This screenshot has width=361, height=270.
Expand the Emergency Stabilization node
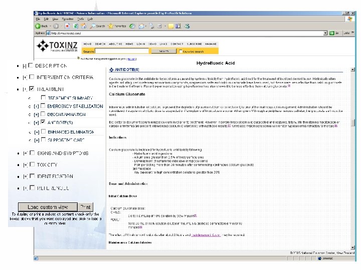(x=36, y=106)
